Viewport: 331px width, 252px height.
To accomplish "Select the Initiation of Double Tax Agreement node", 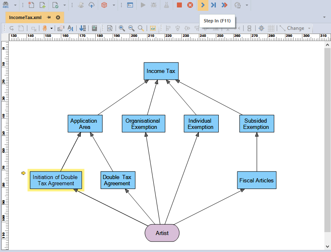I will [x=56, y=180].
